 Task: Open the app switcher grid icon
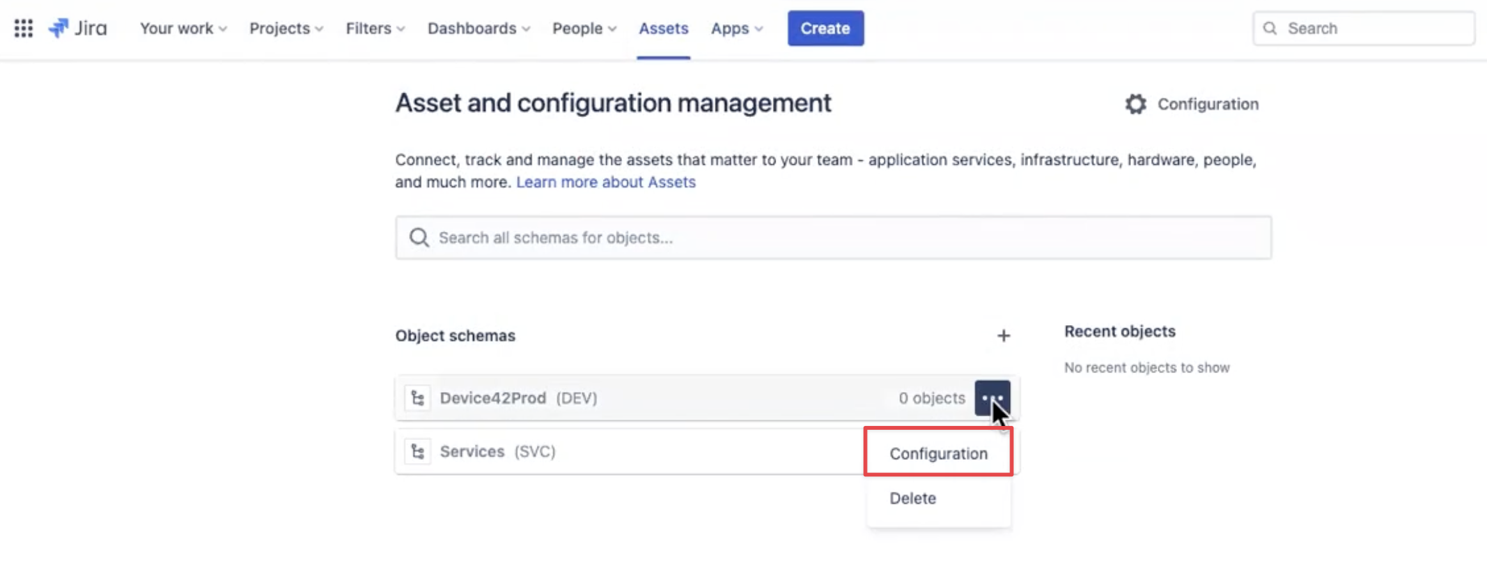(x=24, y=28)
